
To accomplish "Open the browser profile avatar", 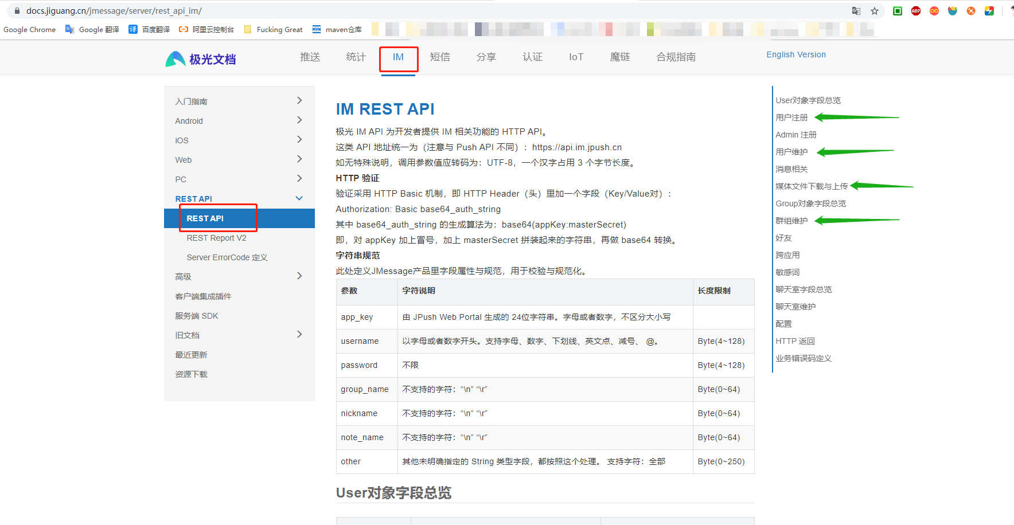I will pos(1011,11).
